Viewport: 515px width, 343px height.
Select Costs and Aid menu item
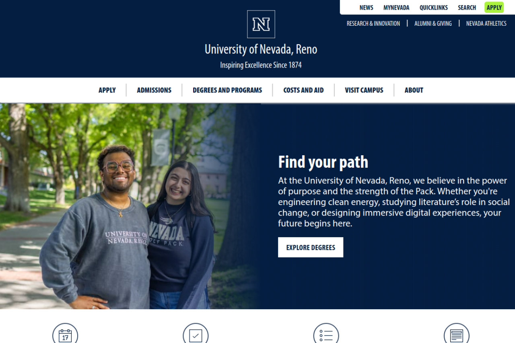[x=303, y=90]
